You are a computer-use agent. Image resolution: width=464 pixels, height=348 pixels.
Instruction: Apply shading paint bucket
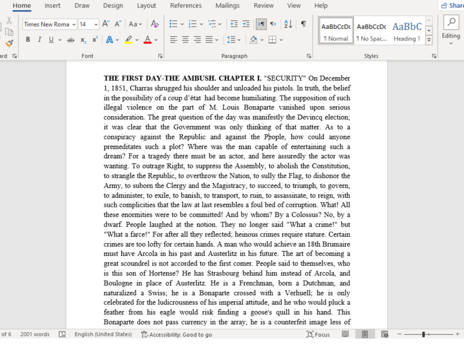[253, 39]
